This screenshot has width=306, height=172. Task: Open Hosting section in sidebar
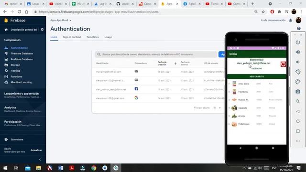15,71
